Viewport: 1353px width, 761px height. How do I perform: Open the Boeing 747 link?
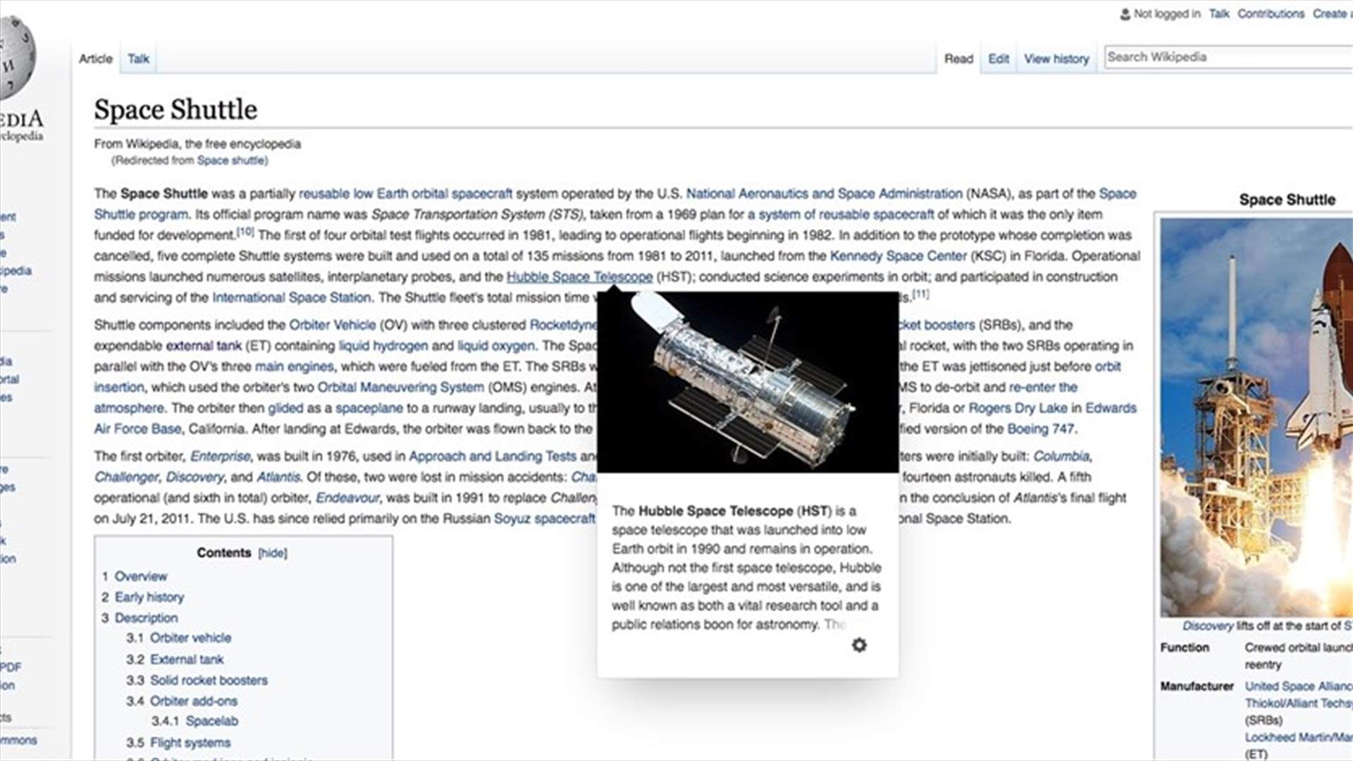(x=1040, y=429)
